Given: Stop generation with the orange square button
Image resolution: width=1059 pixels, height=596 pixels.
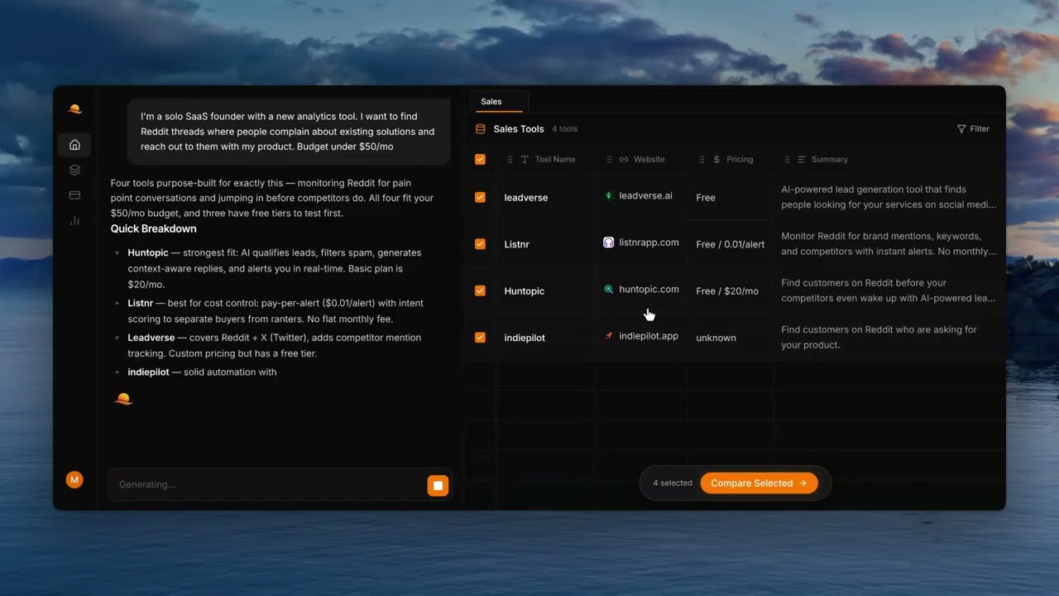Looking at the screenshot, I should tap(438, 485).
